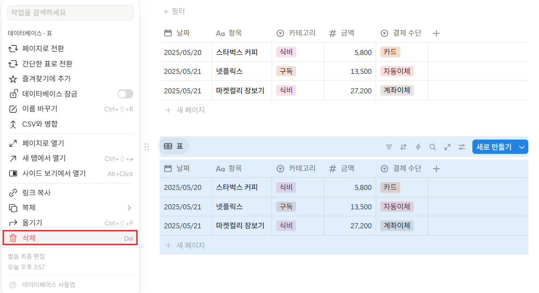Image resolution: width=539 pixels, height=293 pixels.
Task: Open the 새로 만들기 dropdown chevron
Action: pos(522,146)
